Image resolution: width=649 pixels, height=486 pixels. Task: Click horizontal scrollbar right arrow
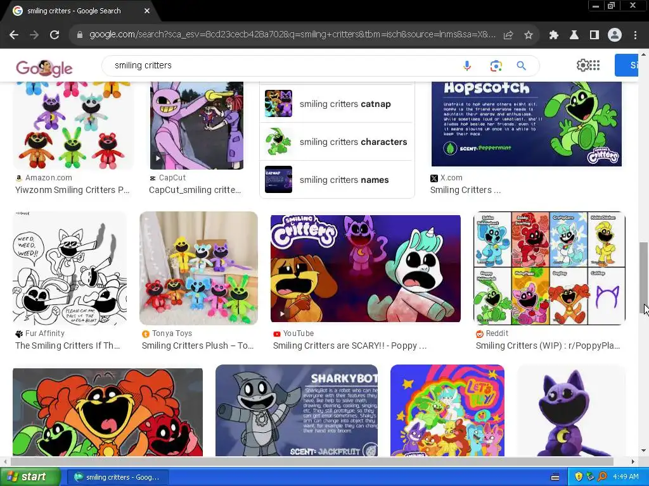tap(633, 461)
